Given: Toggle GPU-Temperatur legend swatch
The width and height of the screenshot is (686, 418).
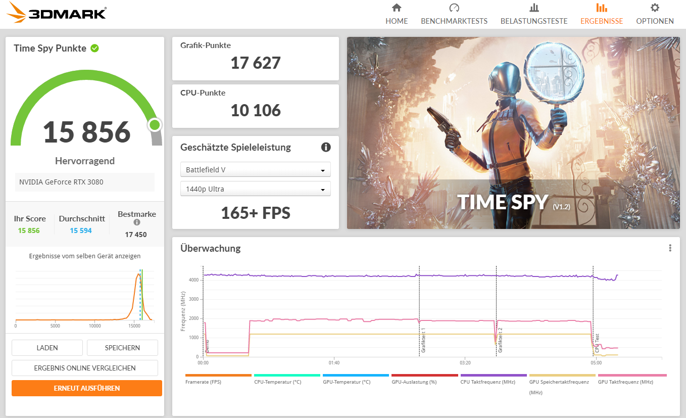Looking at the screenshot, I should point(356,376).
